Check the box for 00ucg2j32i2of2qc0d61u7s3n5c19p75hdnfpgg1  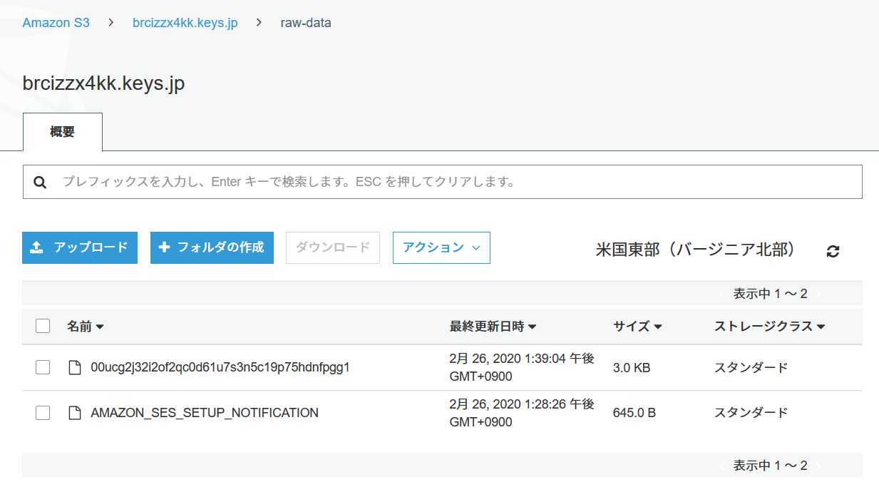click(43, 367)
